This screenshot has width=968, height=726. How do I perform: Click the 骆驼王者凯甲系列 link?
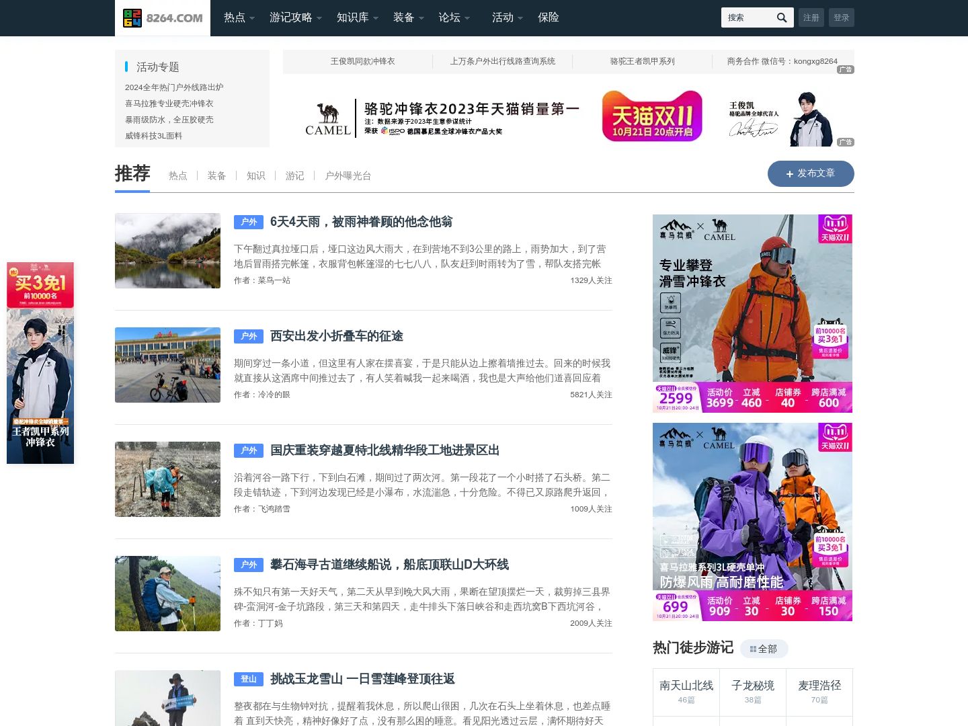[643, 61]
